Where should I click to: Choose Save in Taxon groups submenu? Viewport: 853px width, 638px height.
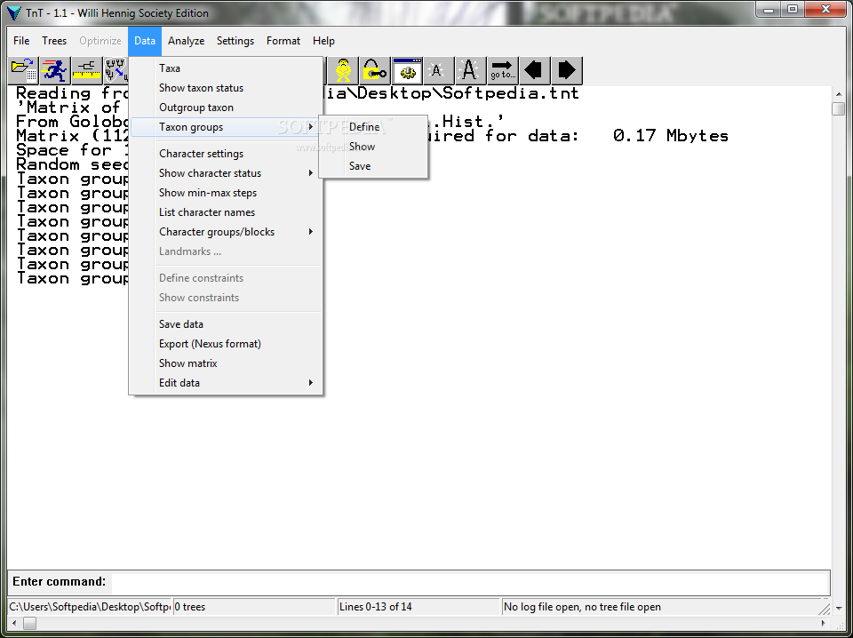pyautogui.click(x=373, y=166)
